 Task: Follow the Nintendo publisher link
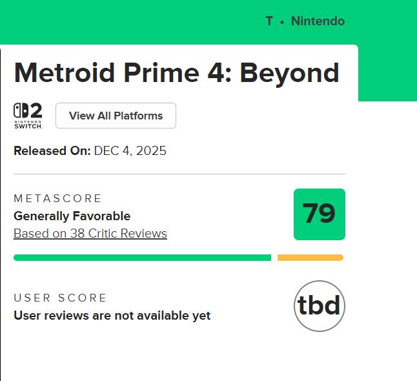pyautogui.click(x=318, y=21)
